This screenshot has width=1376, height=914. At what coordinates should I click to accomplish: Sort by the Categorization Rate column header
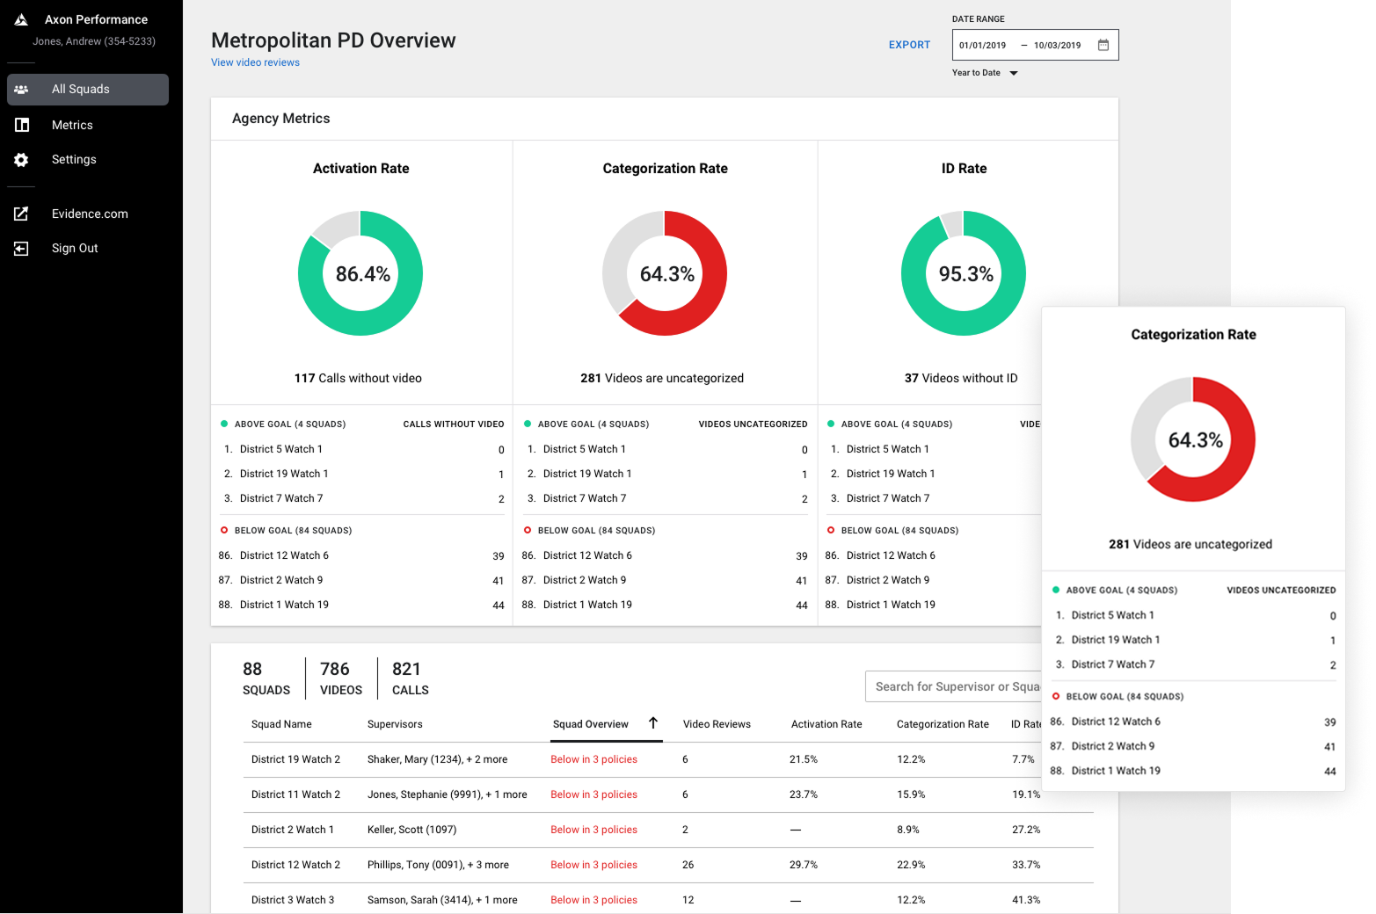(x=943, y=724)
